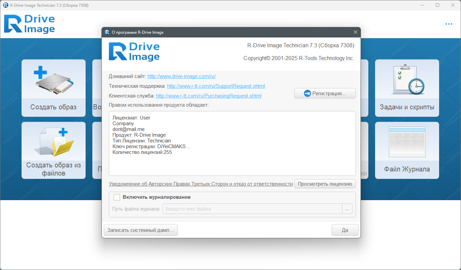Click the Регистрация button

pos(325,93)
